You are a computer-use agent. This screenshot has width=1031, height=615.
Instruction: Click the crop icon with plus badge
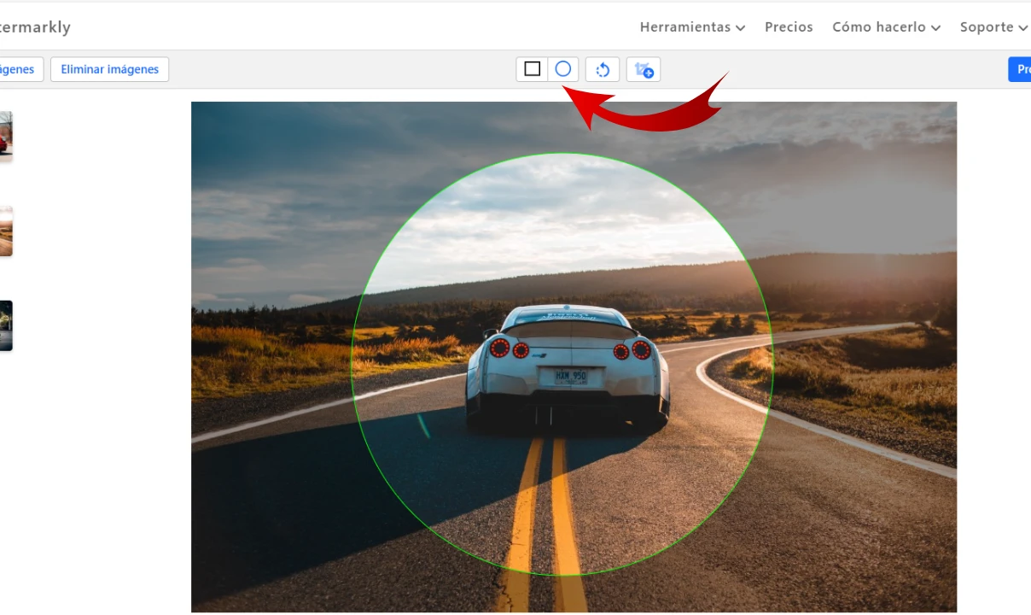[644, 70]
